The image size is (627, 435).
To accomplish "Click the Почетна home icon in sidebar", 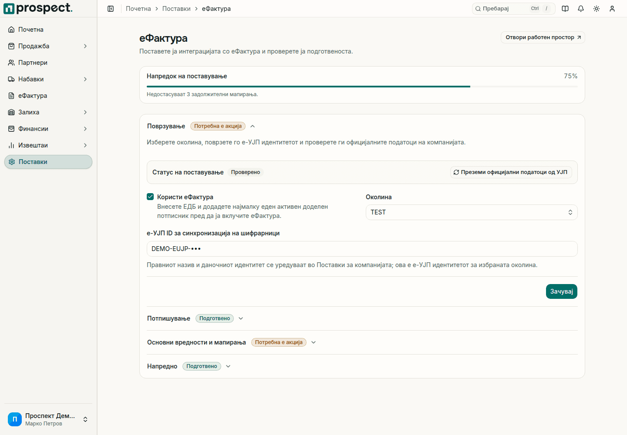I will tap(11, 30).
